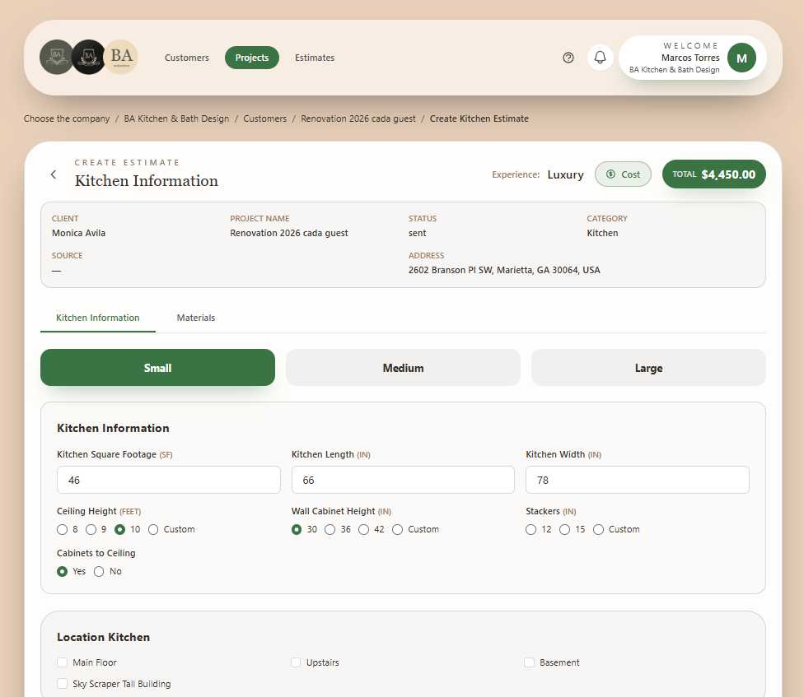The width and height of the screenshot is (804, 697).
Task: Click the green M user avatar
Action: (741, 58)
